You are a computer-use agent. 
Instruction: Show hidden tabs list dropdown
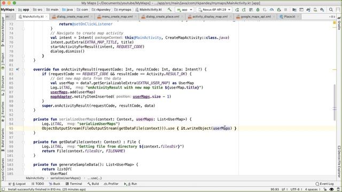click(x=332, y=17)
